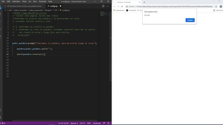Image resolution: width=223 pixels, height=125 pixels.
Task: Click the editor horizontal scrollbar
Action: click(55, 121)
